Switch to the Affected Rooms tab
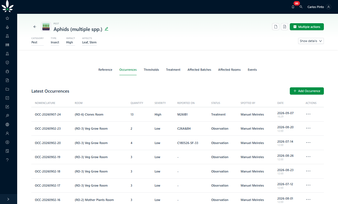 [x=229, y=70]
